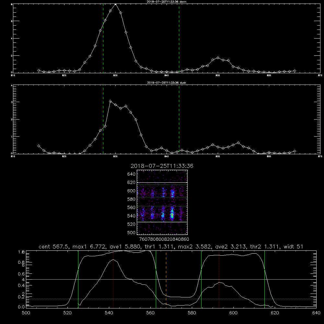Click the 'widt 51' value
The width and height of the screenshot is (324, 324).
click(x=293, y=247)
